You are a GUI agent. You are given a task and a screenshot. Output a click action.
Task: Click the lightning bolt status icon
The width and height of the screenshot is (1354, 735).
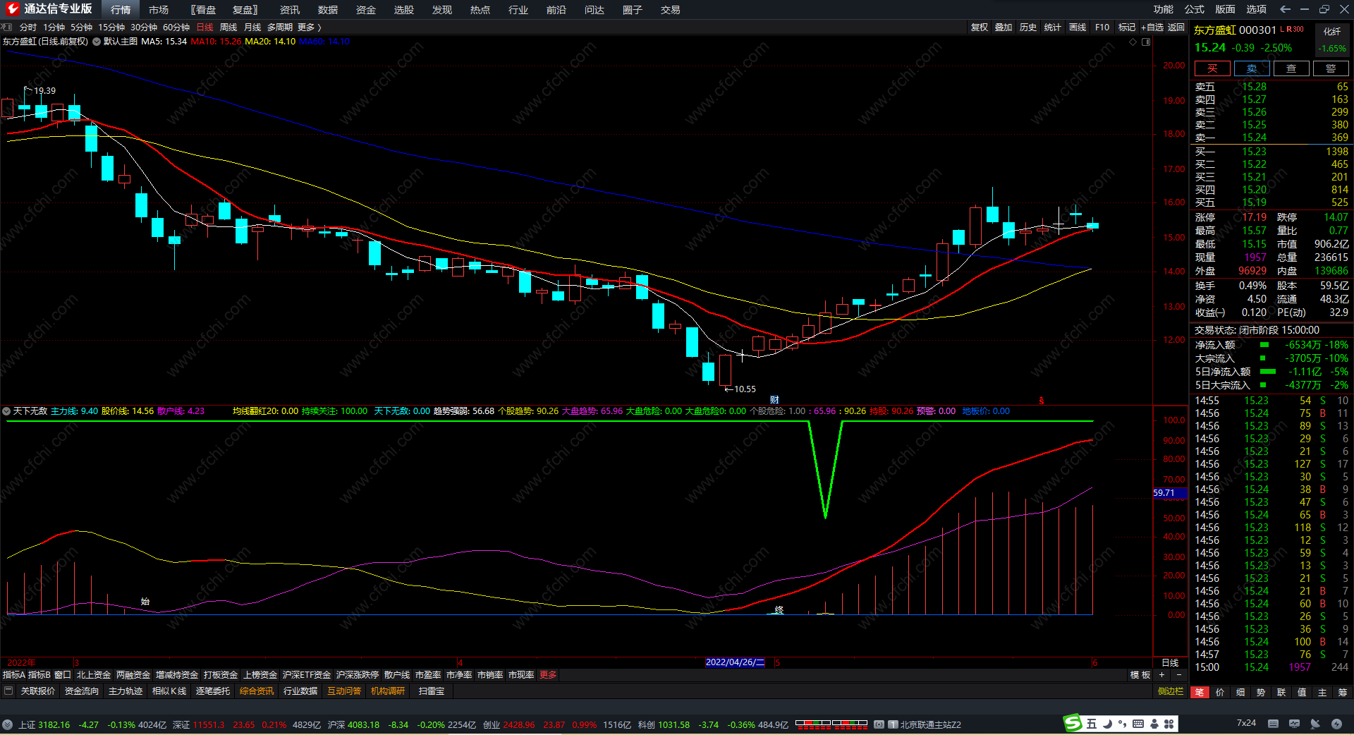click(1336, 724)
